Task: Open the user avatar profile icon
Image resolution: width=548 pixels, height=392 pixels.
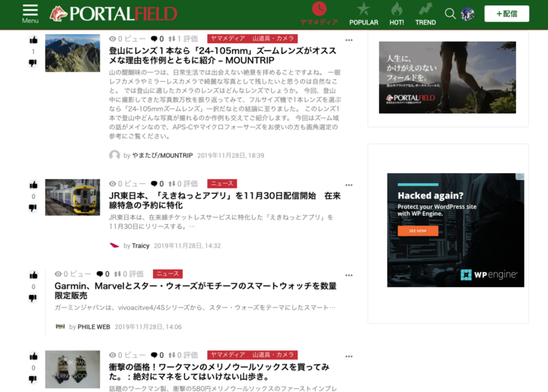Action: [467, 14]
